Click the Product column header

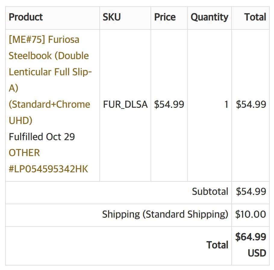click(x=26, y=17)
